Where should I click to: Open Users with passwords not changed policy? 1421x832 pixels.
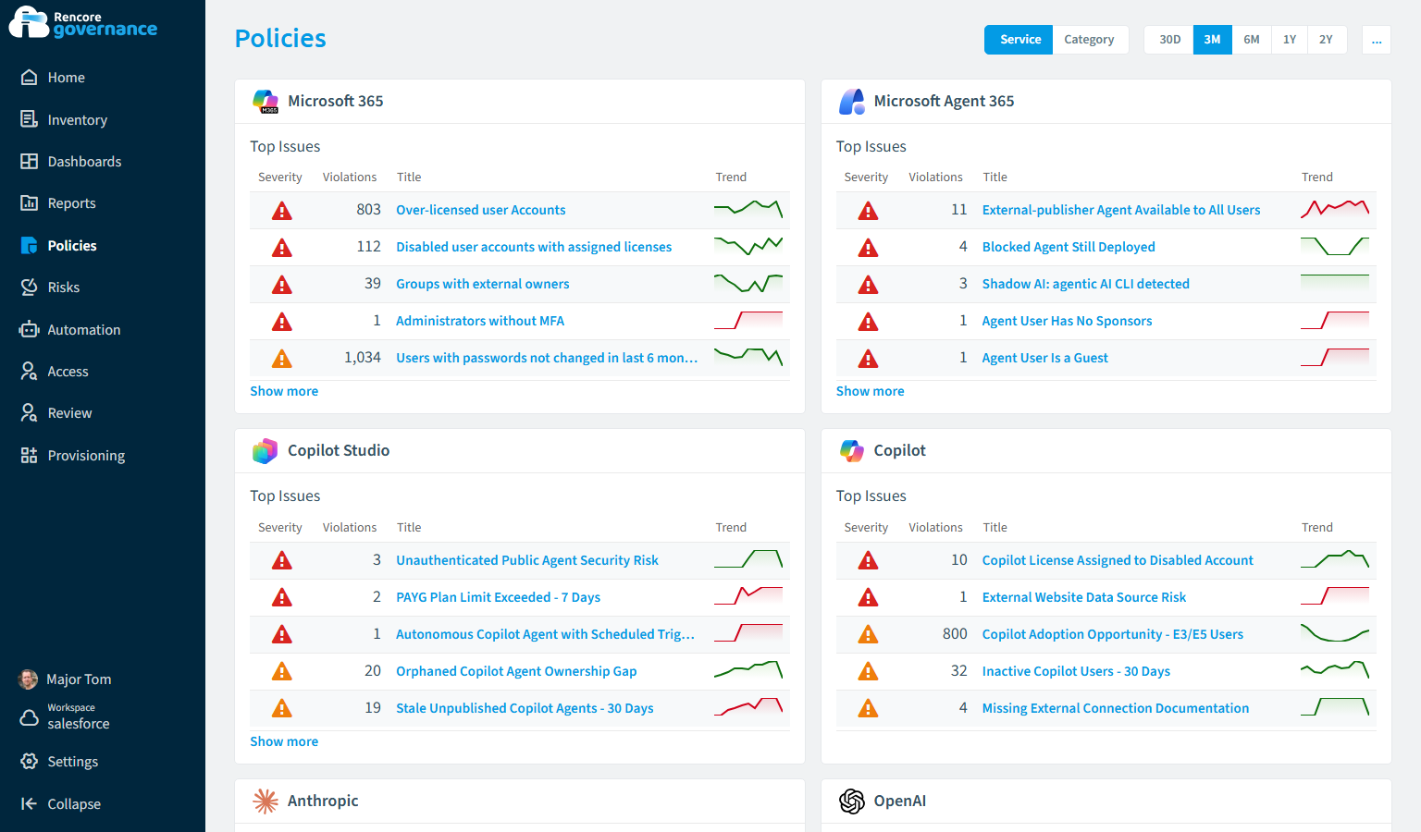547,358
